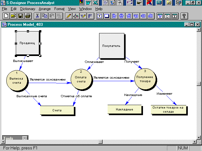Open the Arrange menu
This screenshot has width=202, height=151.
[45, 9]
